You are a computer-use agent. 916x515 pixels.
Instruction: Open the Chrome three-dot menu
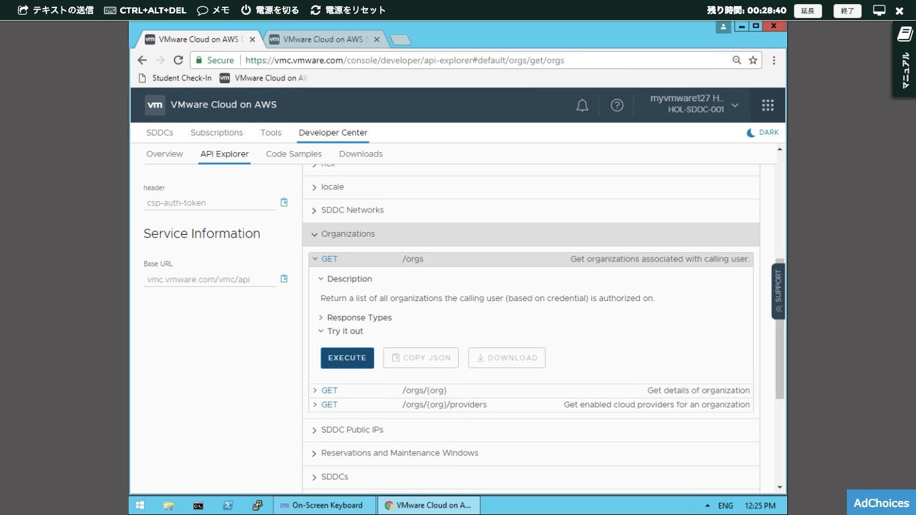774,60
